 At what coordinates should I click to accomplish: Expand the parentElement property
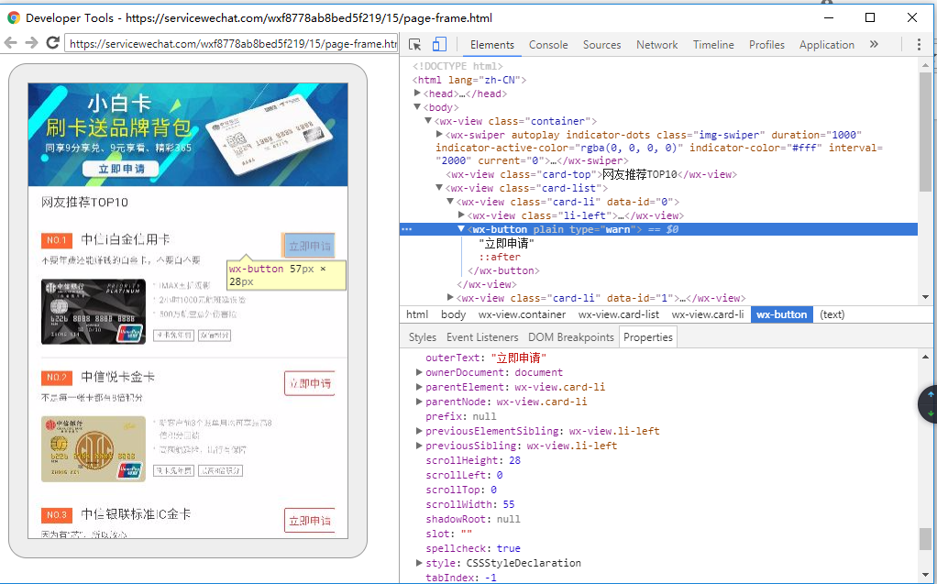[x=420, y=387]
